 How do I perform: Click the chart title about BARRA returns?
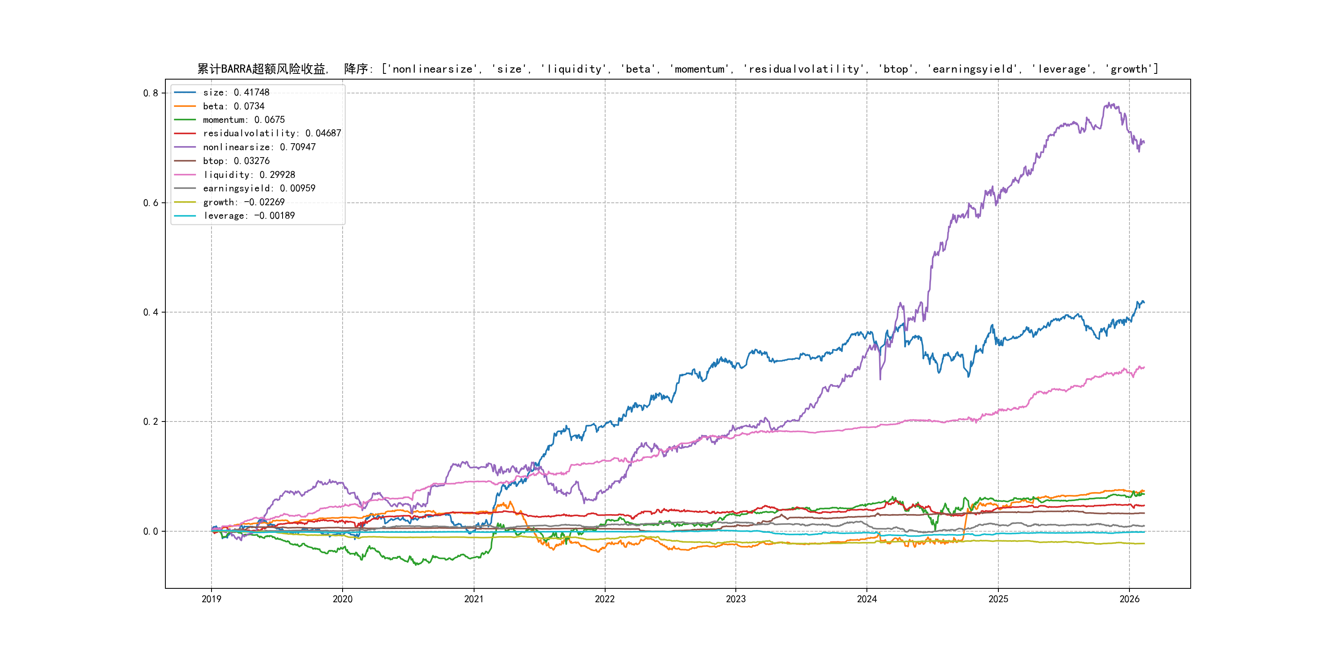click(x=677, y=69)
